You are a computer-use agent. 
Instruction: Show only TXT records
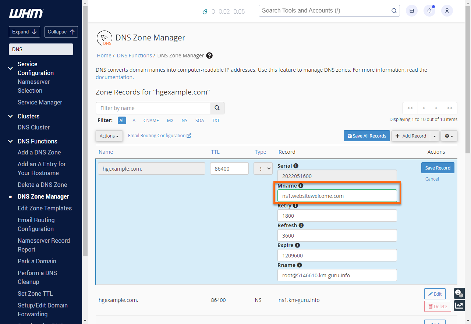(215, 120)
